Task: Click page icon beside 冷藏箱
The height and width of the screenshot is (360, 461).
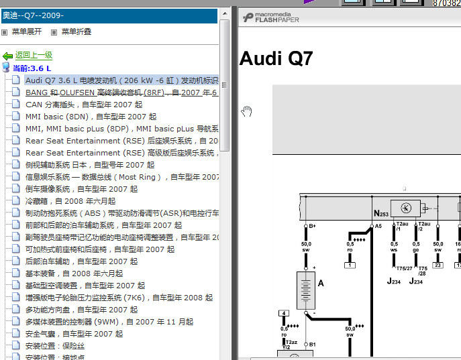Action: coord(16,200)
